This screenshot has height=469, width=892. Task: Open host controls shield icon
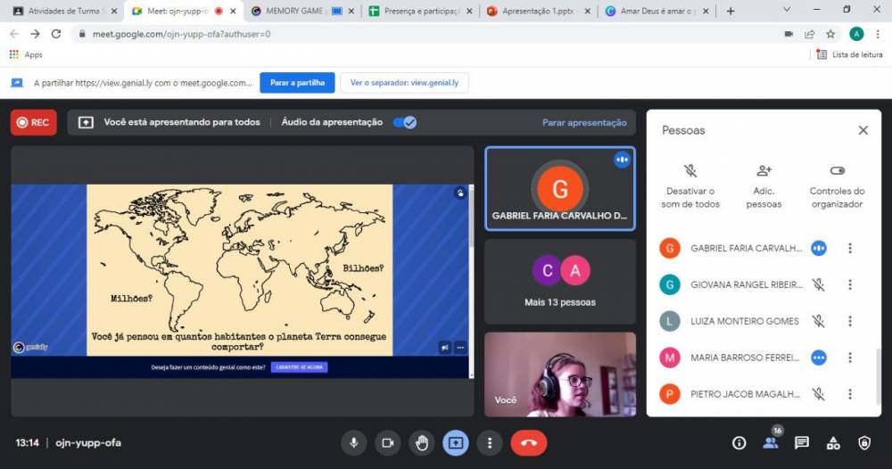[x=864, y=443]
